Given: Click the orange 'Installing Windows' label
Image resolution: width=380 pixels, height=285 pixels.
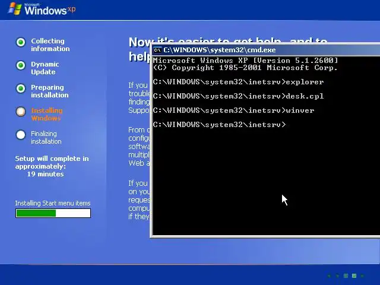Looking at the screenshot, I should (x=47, y=115).
